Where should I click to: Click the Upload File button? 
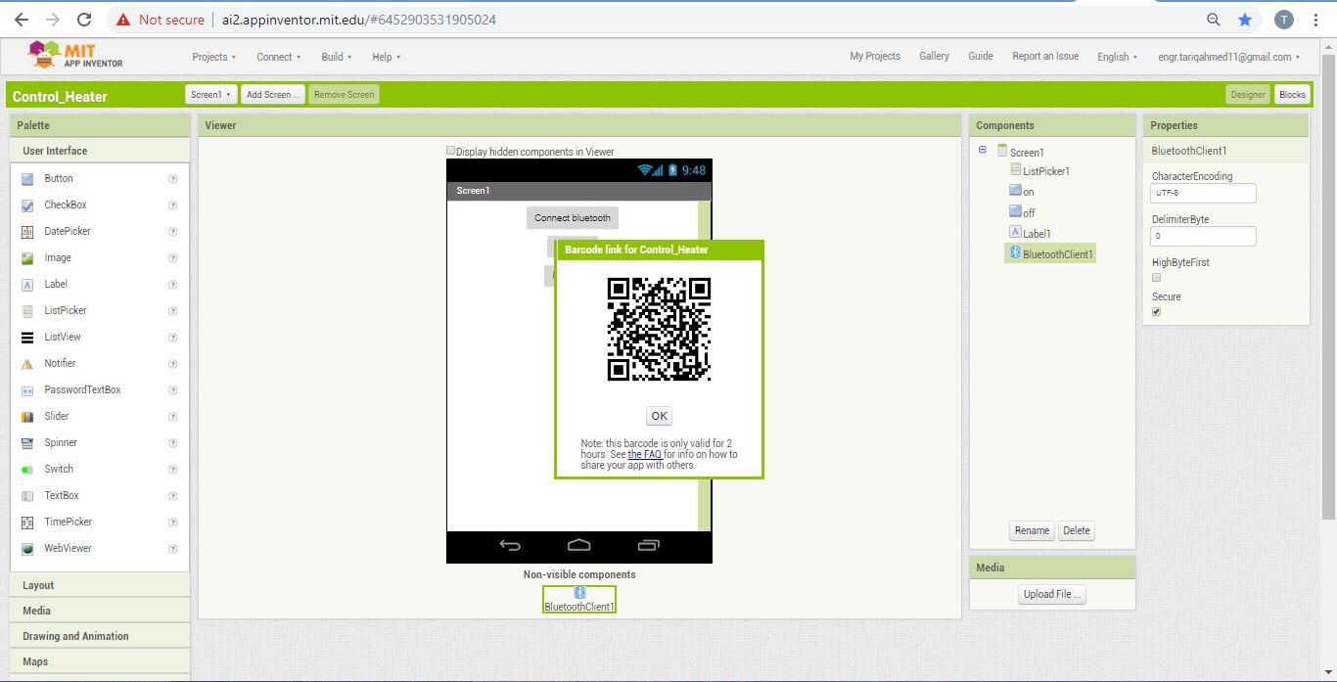pyautogui.click(x=1052, y=594)
